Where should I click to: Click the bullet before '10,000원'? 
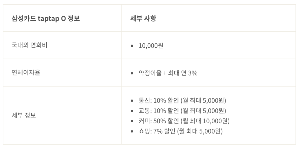(x=132, y=46)
